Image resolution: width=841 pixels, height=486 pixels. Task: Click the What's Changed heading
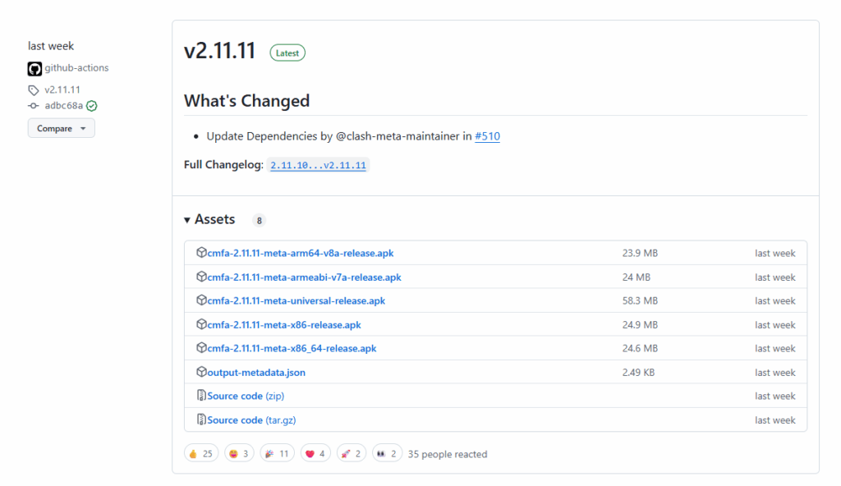pyautogui.click(x=246, y=101)
